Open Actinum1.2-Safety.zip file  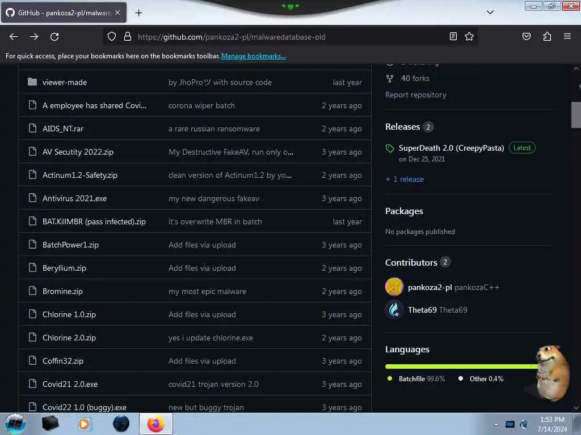click(x=80, y=176)
